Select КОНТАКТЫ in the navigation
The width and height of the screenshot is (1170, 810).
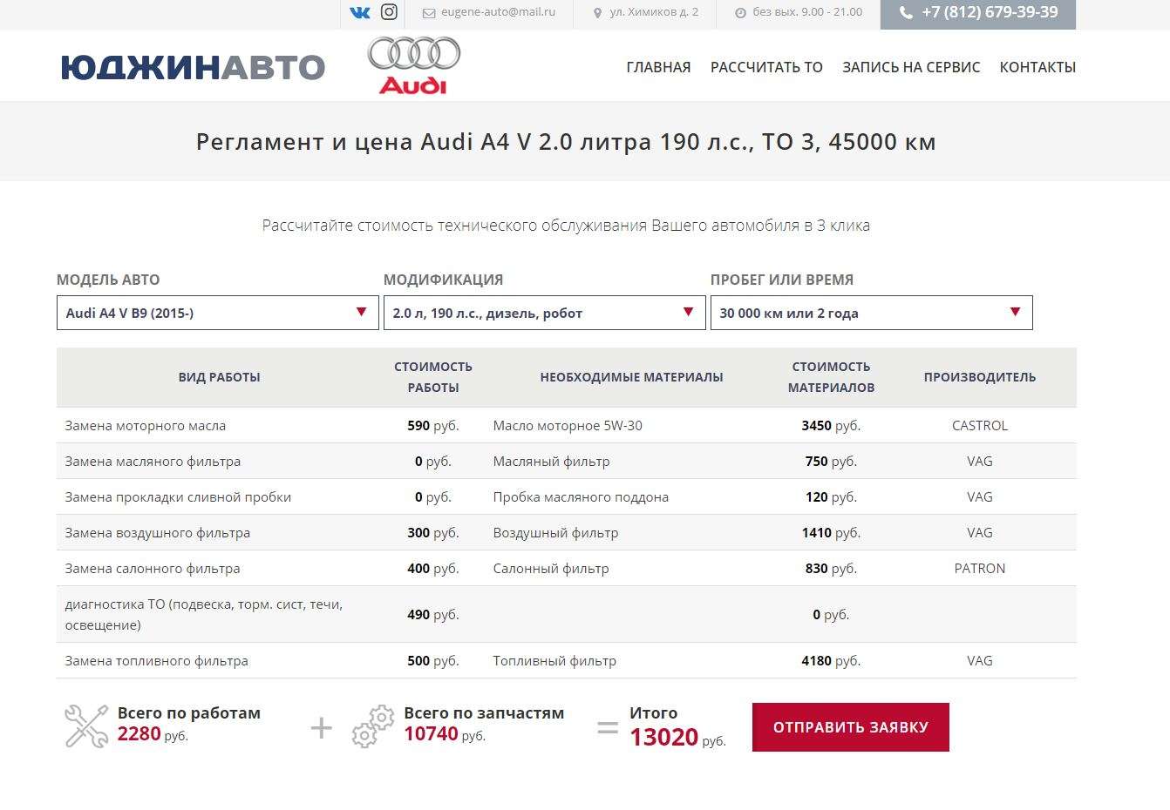(x=1037, y=67)
